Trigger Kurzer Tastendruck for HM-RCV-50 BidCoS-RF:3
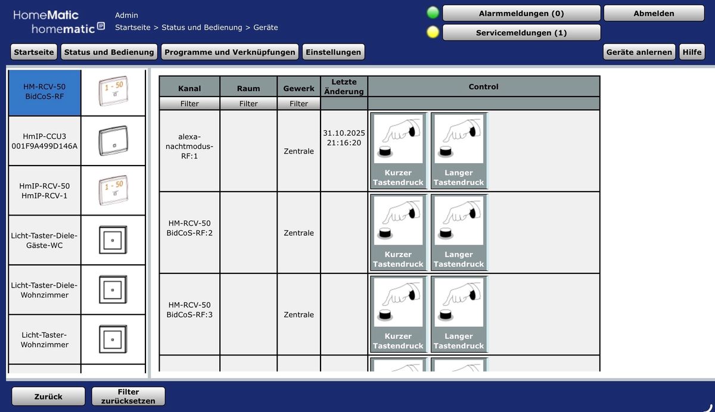The width and height of the screenshot is (715, 412). [x=398, y=314]
